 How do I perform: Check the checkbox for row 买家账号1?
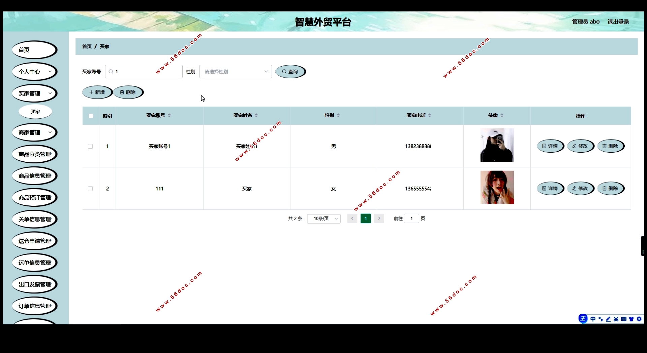tap(90, 146)
